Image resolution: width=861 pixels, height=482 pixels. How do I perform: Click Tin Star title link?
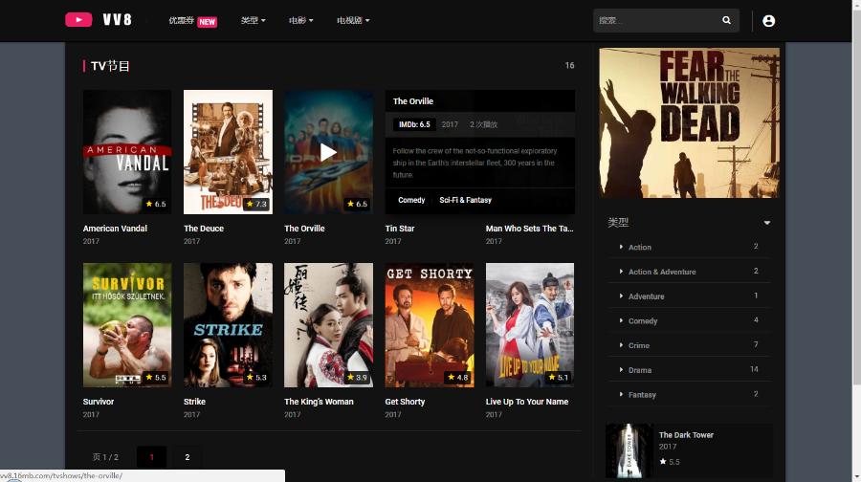coord(400,229)
